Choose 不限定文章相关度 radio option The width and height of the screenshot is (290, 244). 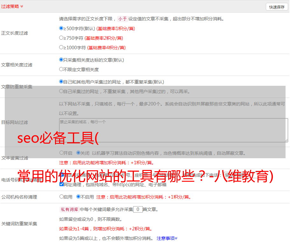tap(61, 69)
